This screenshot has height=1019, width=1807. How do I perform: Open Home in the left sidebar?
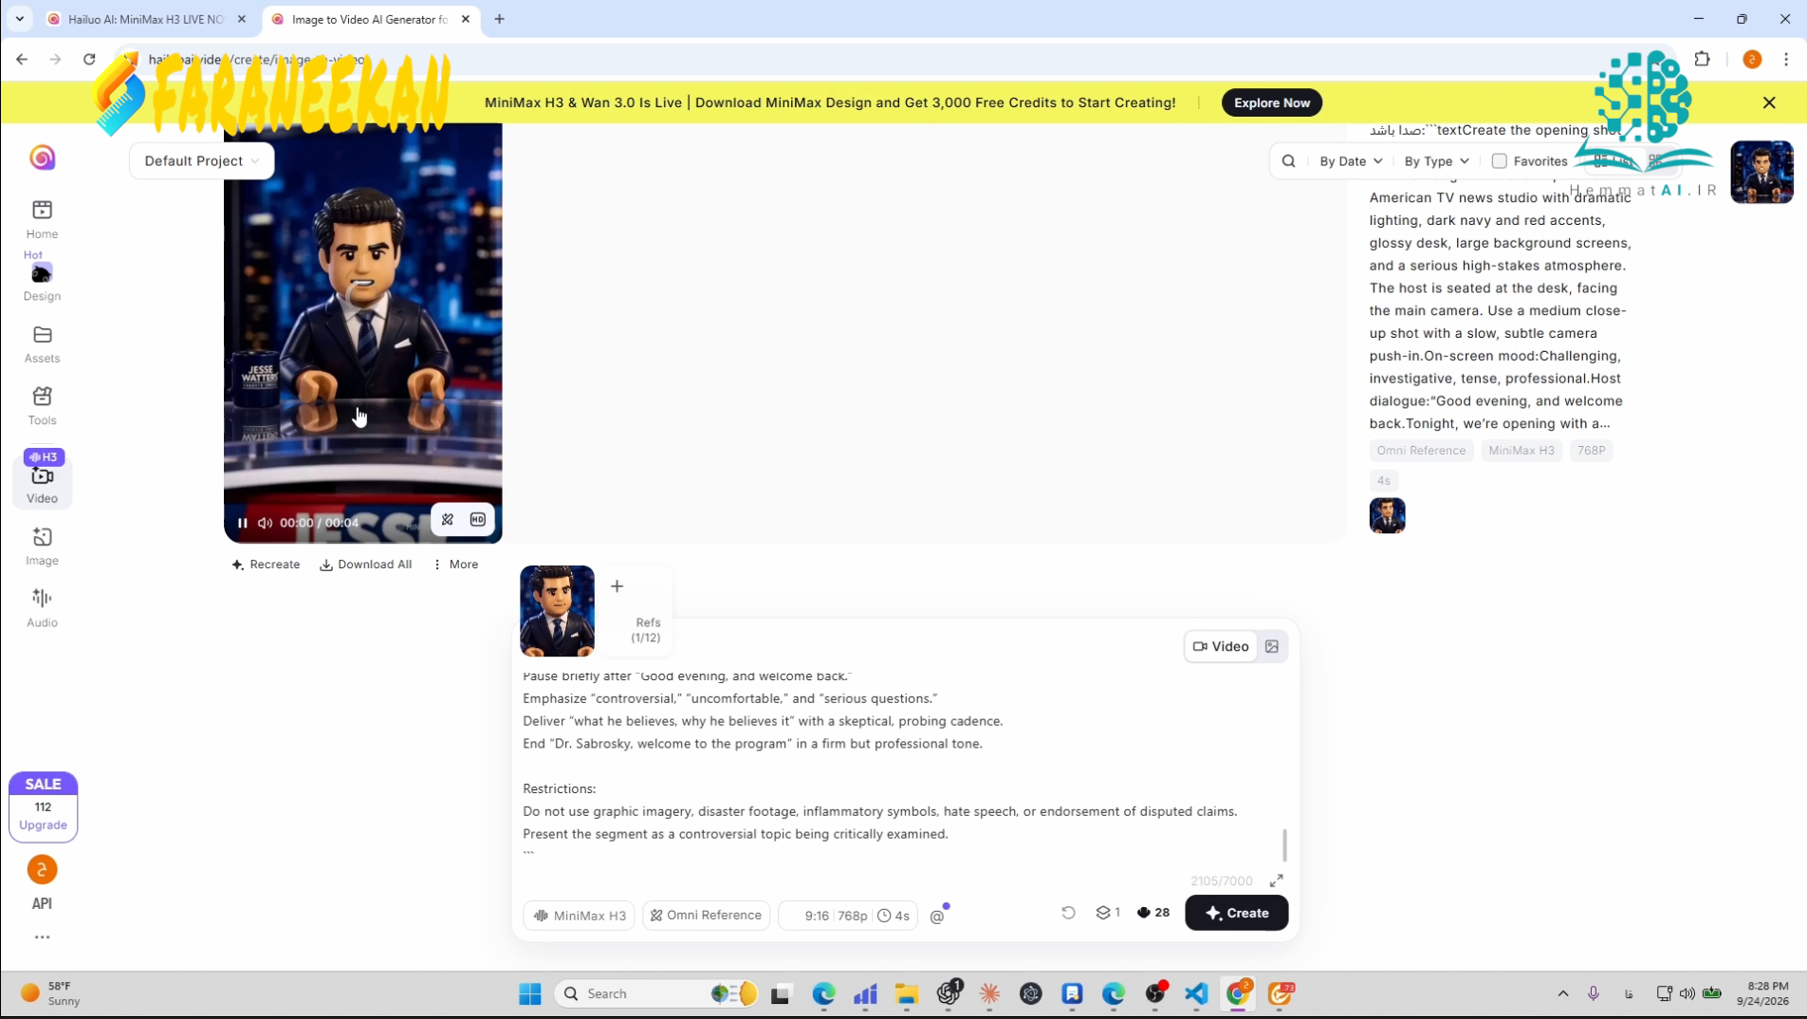[42, 219]
